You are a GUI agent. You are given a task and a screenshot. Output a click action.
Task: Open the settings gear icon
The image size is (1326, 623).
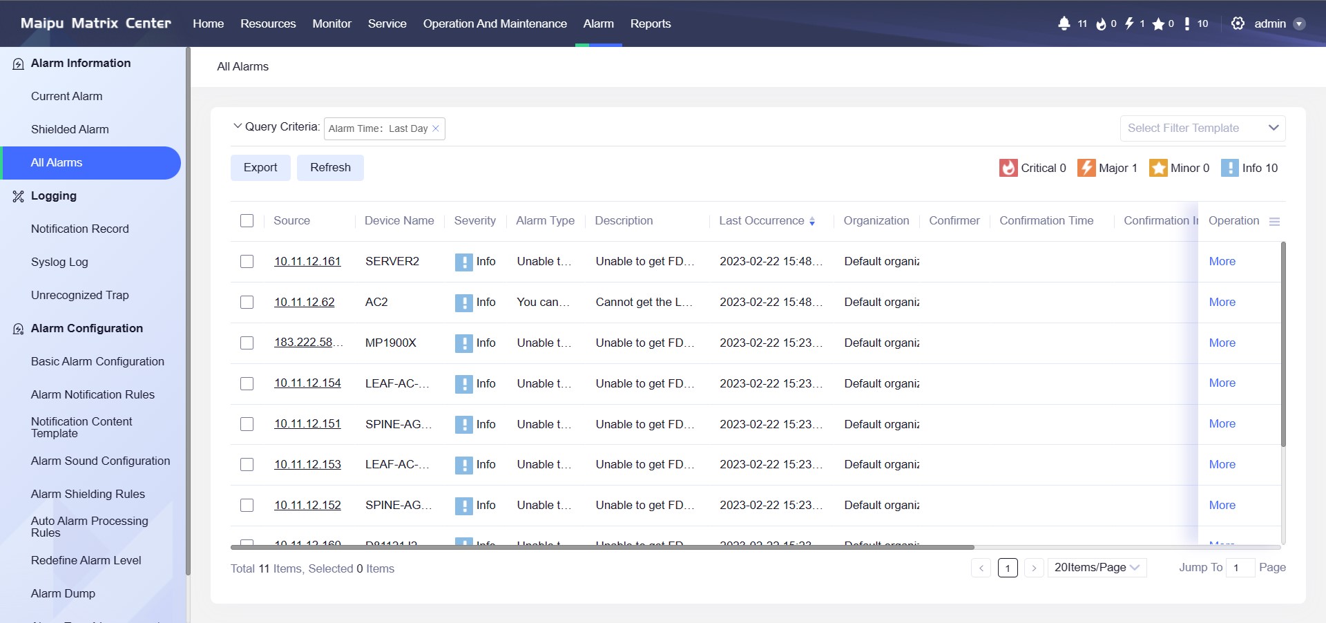pos(1238,23)
